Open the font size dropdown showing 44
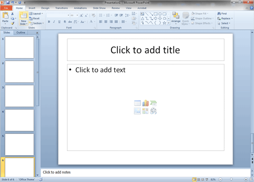Viewport: 254px width, 182px height. click(x=74, y=15)
